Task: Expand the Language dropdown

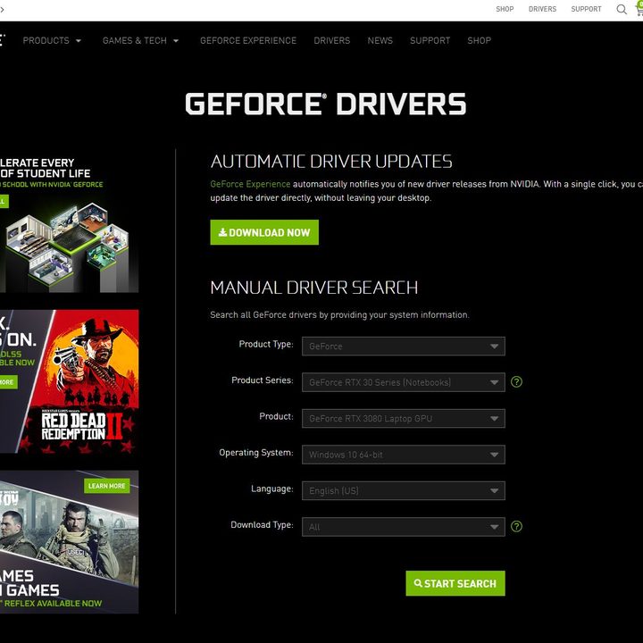Action: 403,490
